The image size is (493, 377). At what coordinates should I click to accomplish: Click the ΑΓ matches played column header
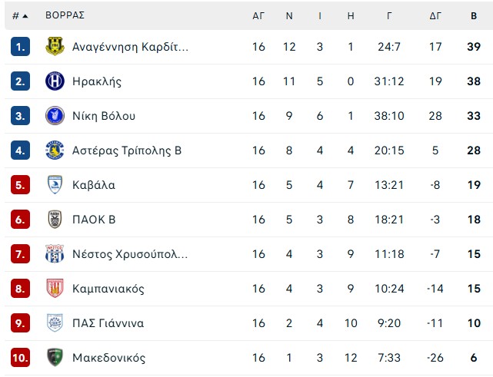[258, 15]
